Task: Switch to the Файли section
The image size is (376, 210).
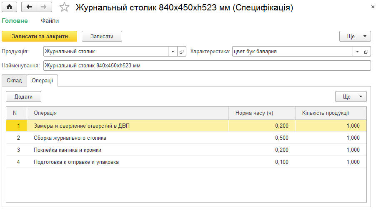Action: tap(50, 21)
